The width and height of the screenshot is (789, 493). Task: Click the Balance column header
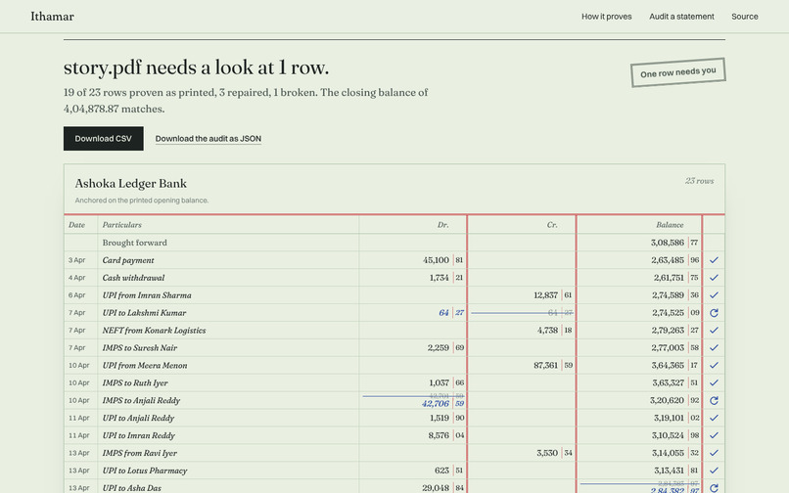670,225
